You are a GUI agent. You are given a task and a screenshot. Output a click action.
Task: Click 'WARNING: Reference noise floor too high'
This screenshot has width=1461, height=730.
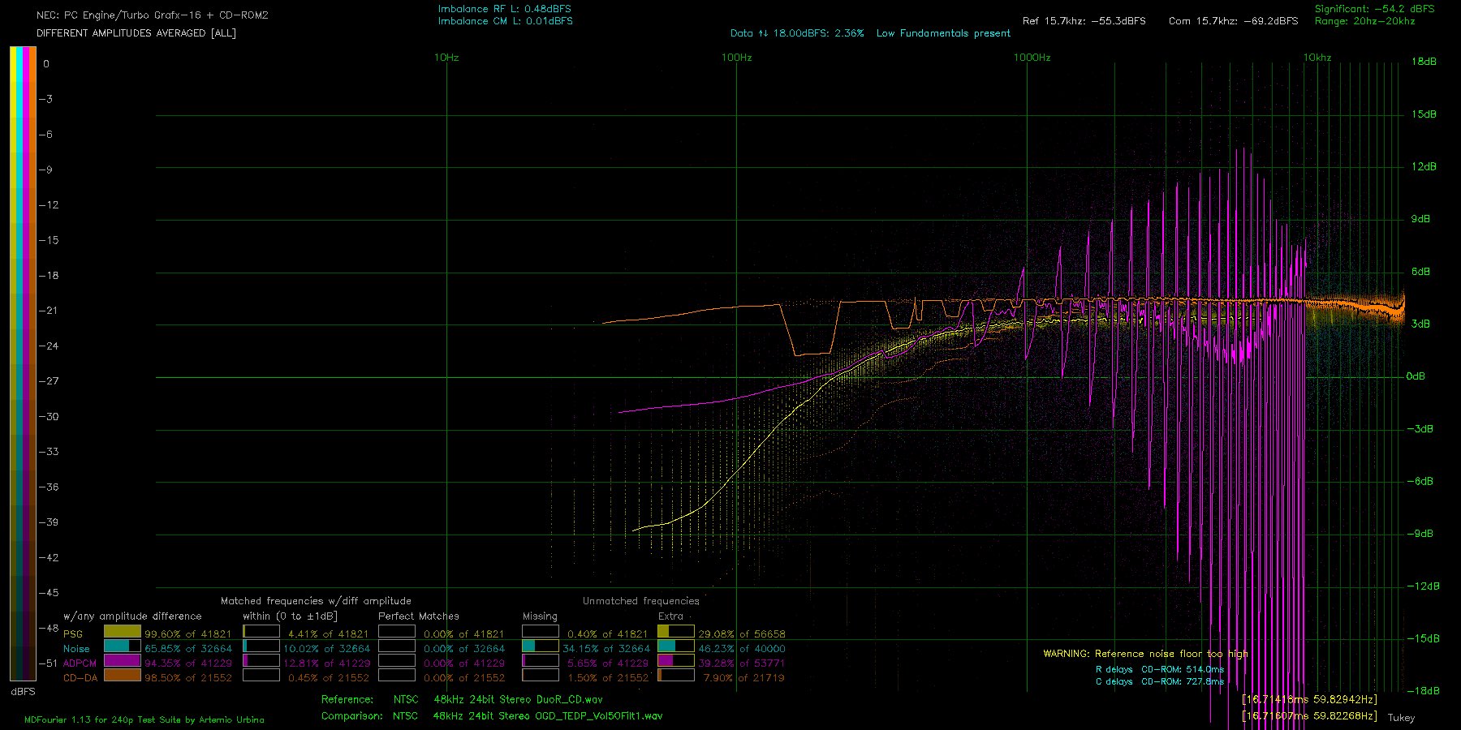[1146, 654]
